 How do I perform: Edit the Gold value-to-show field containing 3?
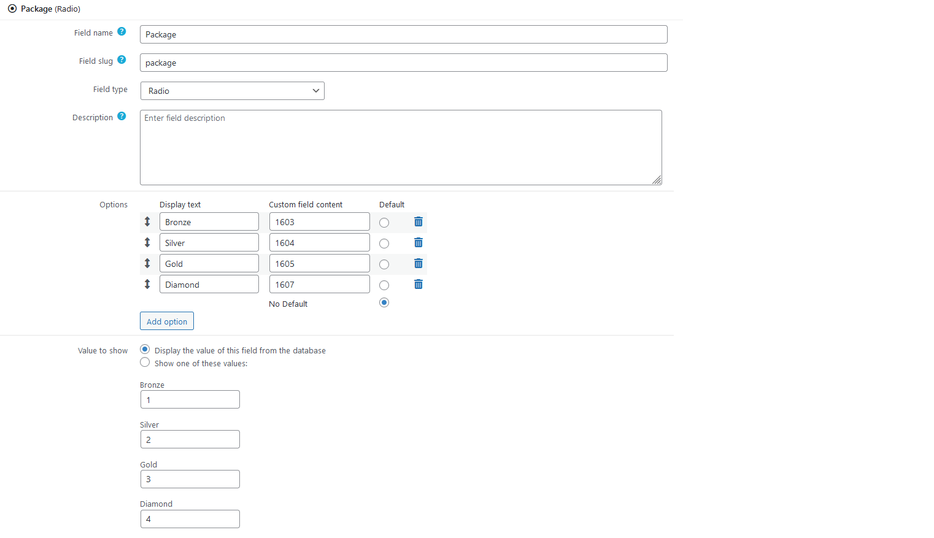pyautogui.click(x=190, y=479)
